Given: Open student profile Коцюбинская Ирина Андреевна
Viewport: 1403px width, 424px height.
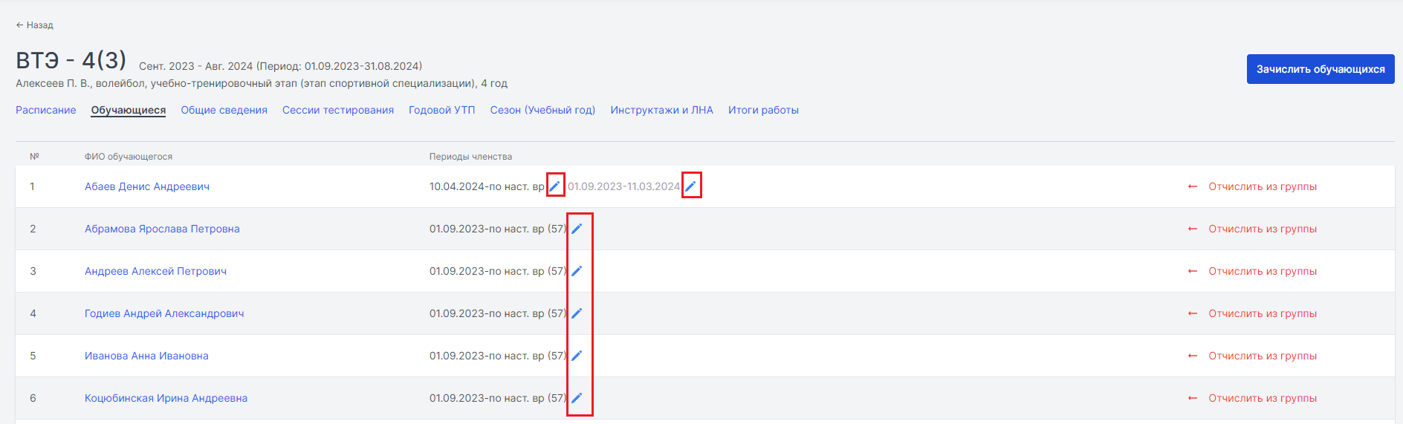Looking at the screenshot, I should (x=166, y=398).
